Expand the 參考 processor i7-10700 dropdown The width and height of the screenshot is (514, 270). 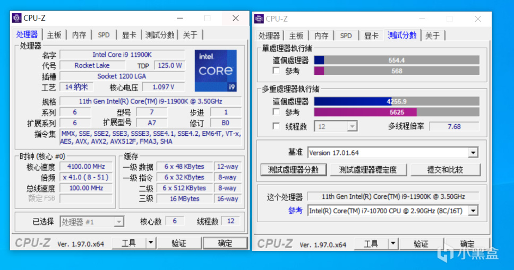[x=473, y=211]
